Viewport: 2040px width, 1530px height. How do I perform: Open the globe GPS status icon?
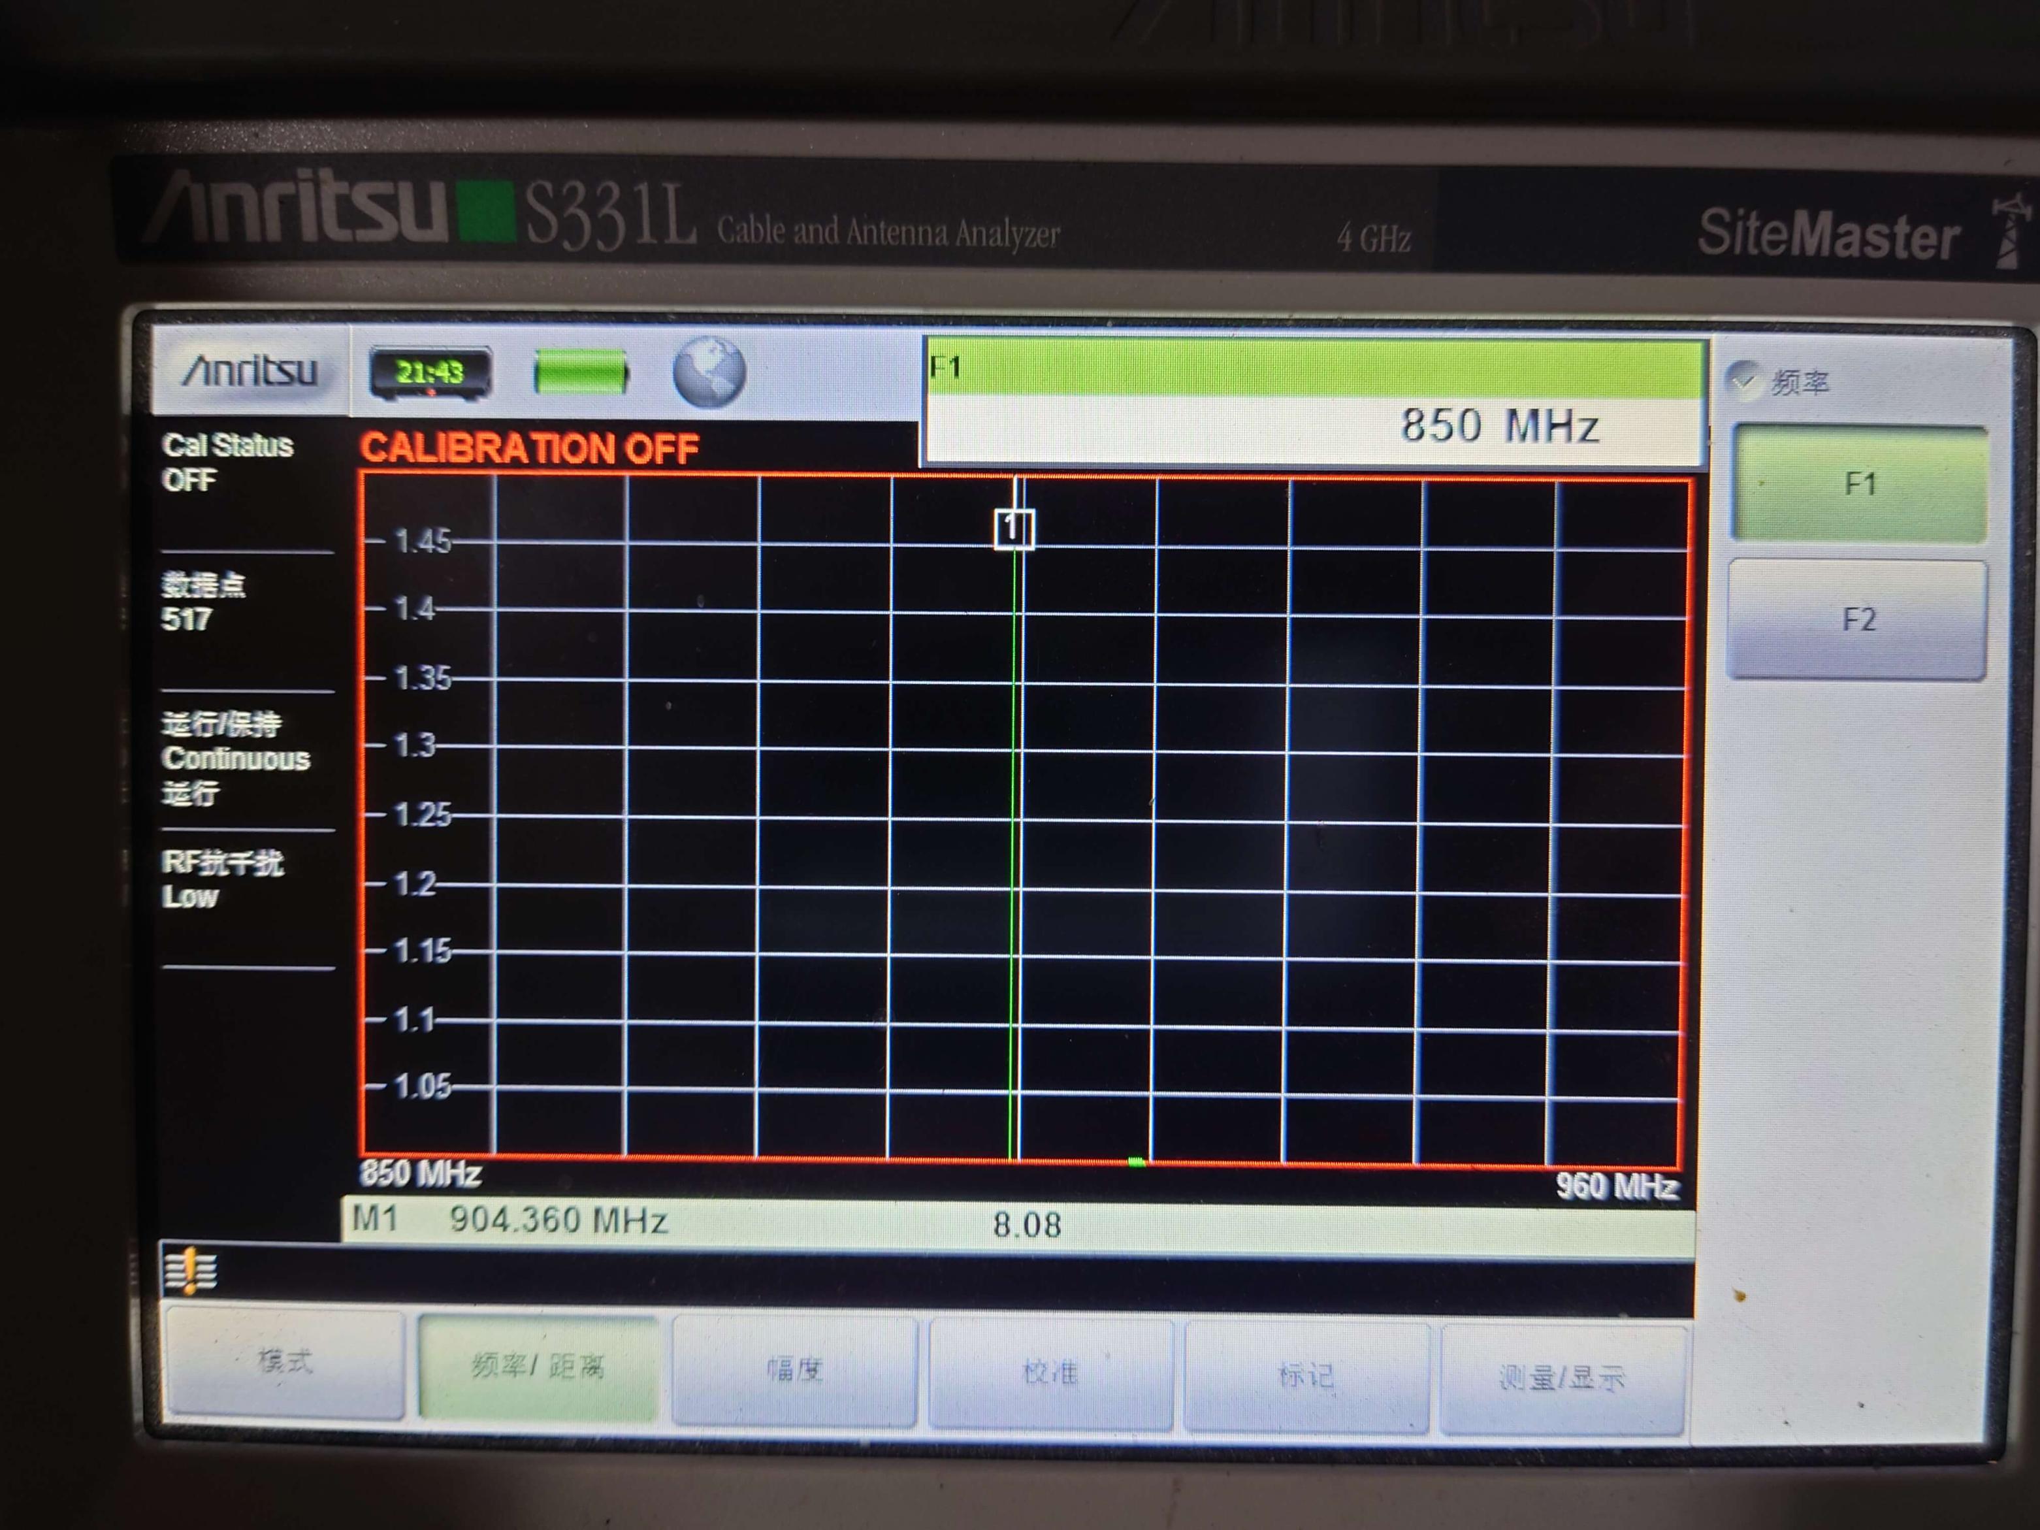708,372
